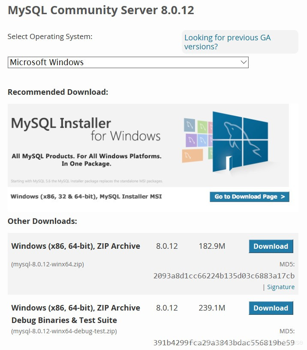
Task: Click 'Debug Binaries & Test Suite' title text
Action: [x=64, y=320]
